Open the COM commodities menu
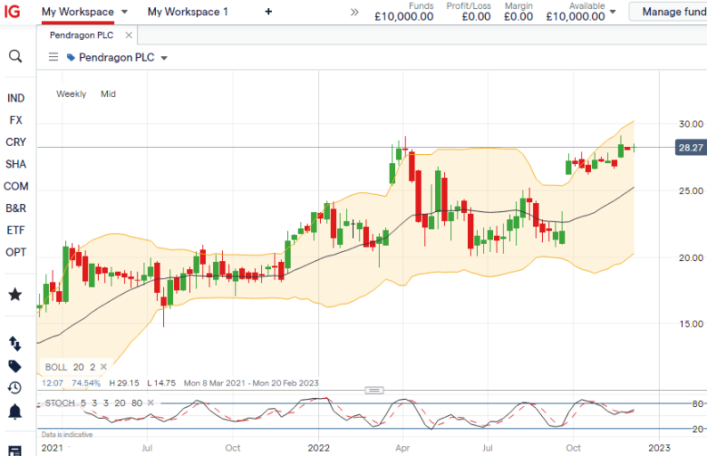This screenshot has width=707, height=456. [16, 186]
